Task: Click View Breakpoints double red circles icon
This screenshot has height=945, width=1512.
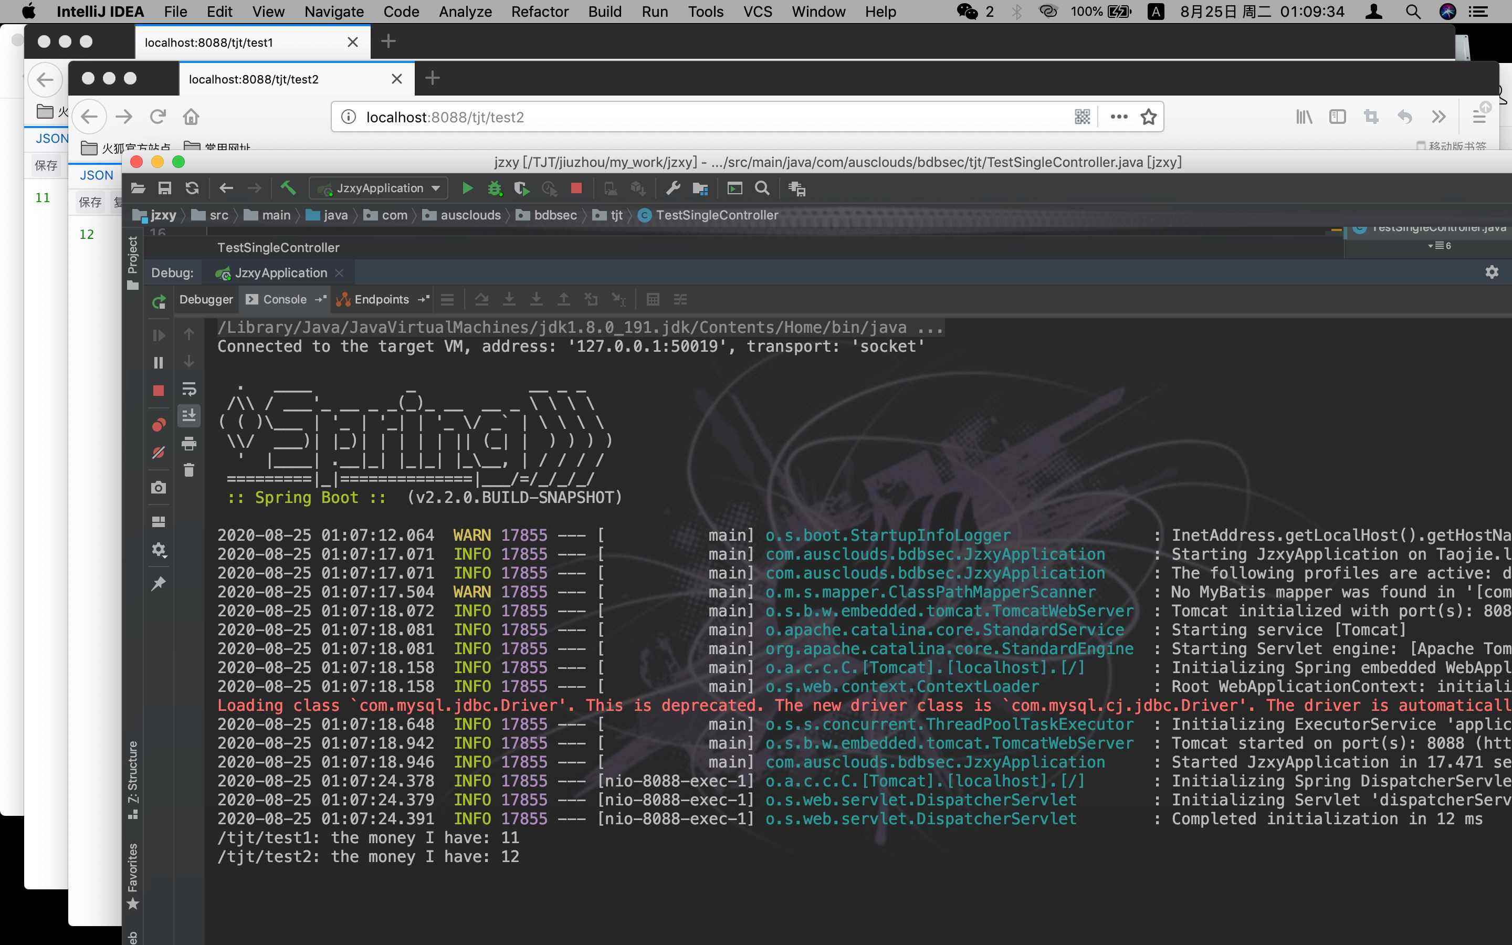Action: (x=159, y=425)
